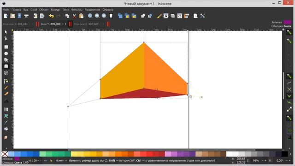The image size is (295, 166).
Task: Open the Объект menu
Action: (x=44, y=10)
